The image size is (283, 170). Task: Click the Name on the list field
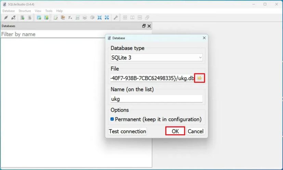156,99
